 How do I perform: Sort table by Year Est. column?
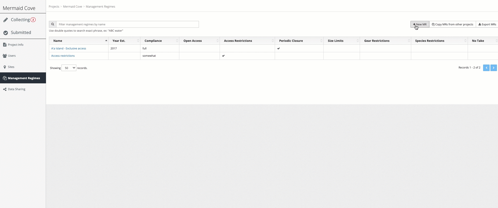[x=124, y=41]
